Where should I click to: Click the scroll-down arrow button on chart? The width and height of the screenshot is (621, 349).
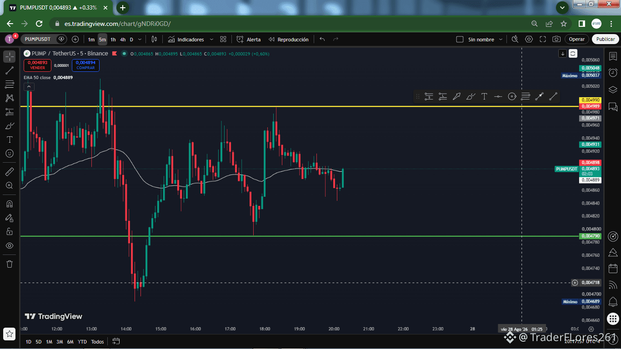pyautogui.click(x=562, y=54)
